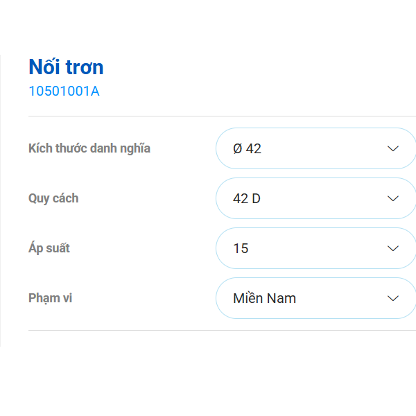Click the selected value 42 D
Image resolution: width=416 pixels, height=416 pixels.
[247, 198]
